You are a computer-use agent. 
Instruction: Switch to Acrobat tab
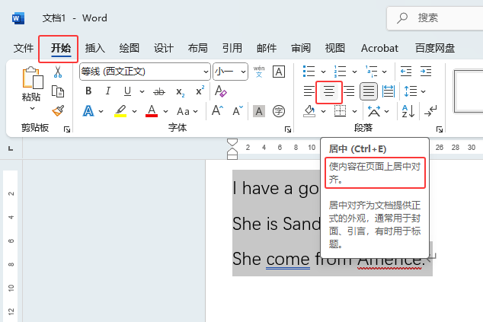[379, 48]
